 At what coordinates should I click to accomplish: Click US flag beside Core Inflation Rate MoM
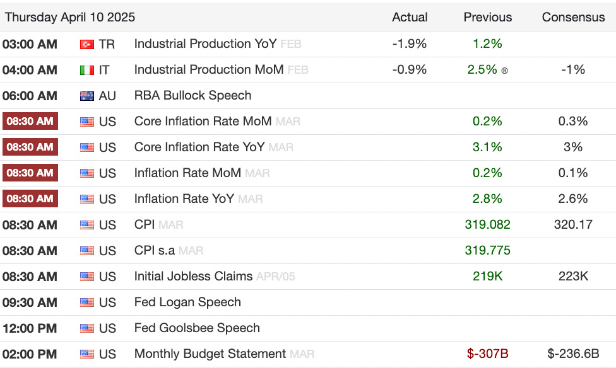[87, 122]
